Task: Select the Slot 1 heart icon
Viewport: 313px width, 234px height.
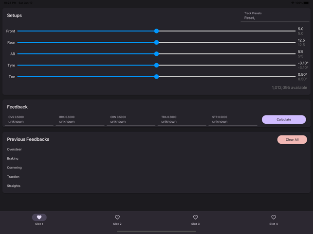Action: coord(39,217)
